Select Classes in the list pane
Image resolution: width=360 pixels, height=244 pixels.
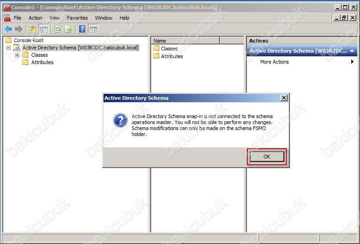pos(169,49)
